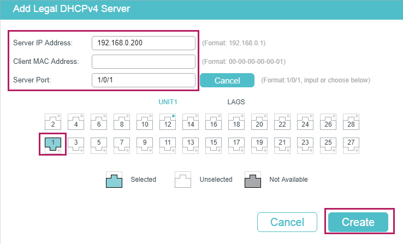Select port 3 icon

76,146
